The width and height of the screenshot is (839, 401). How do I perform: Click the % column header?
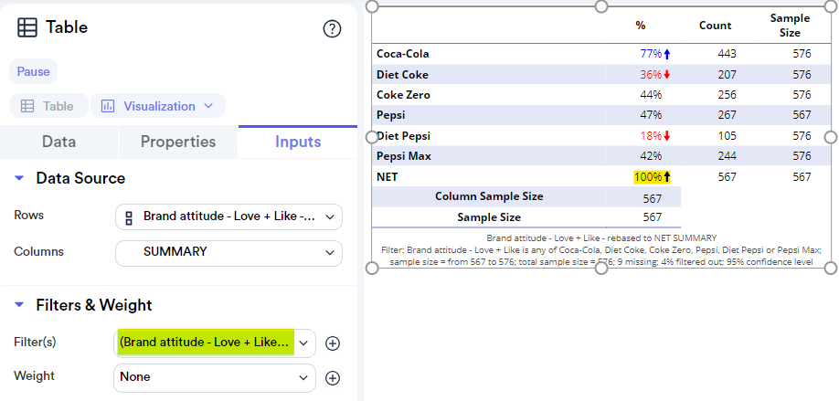[x=641, y=26]
